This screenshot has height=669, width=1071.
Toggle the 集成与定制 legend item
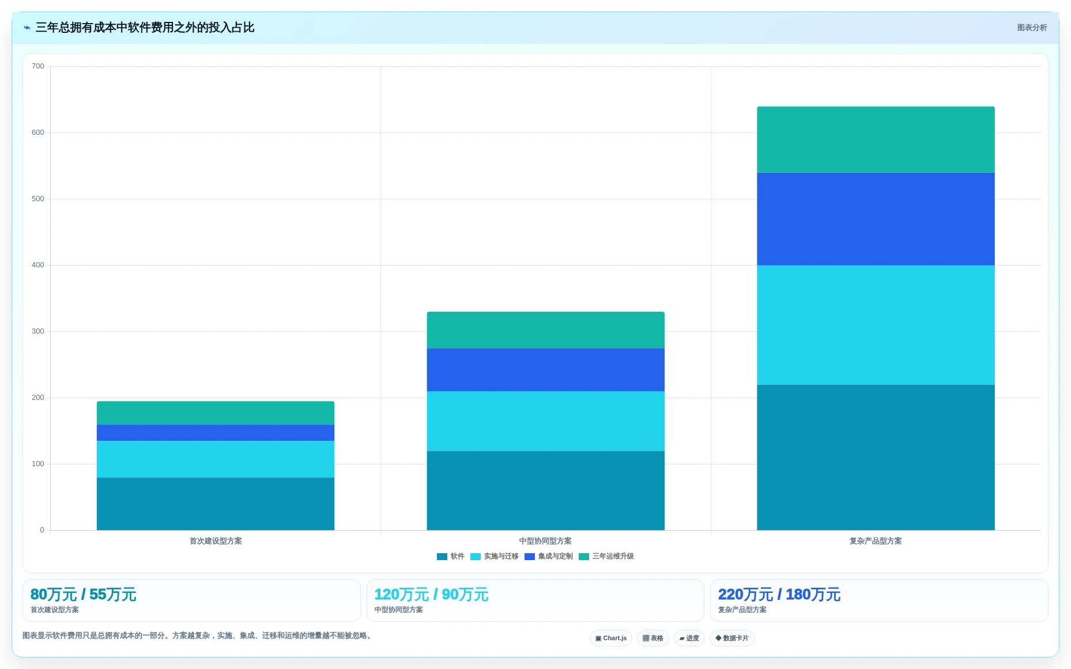point(549,556)
